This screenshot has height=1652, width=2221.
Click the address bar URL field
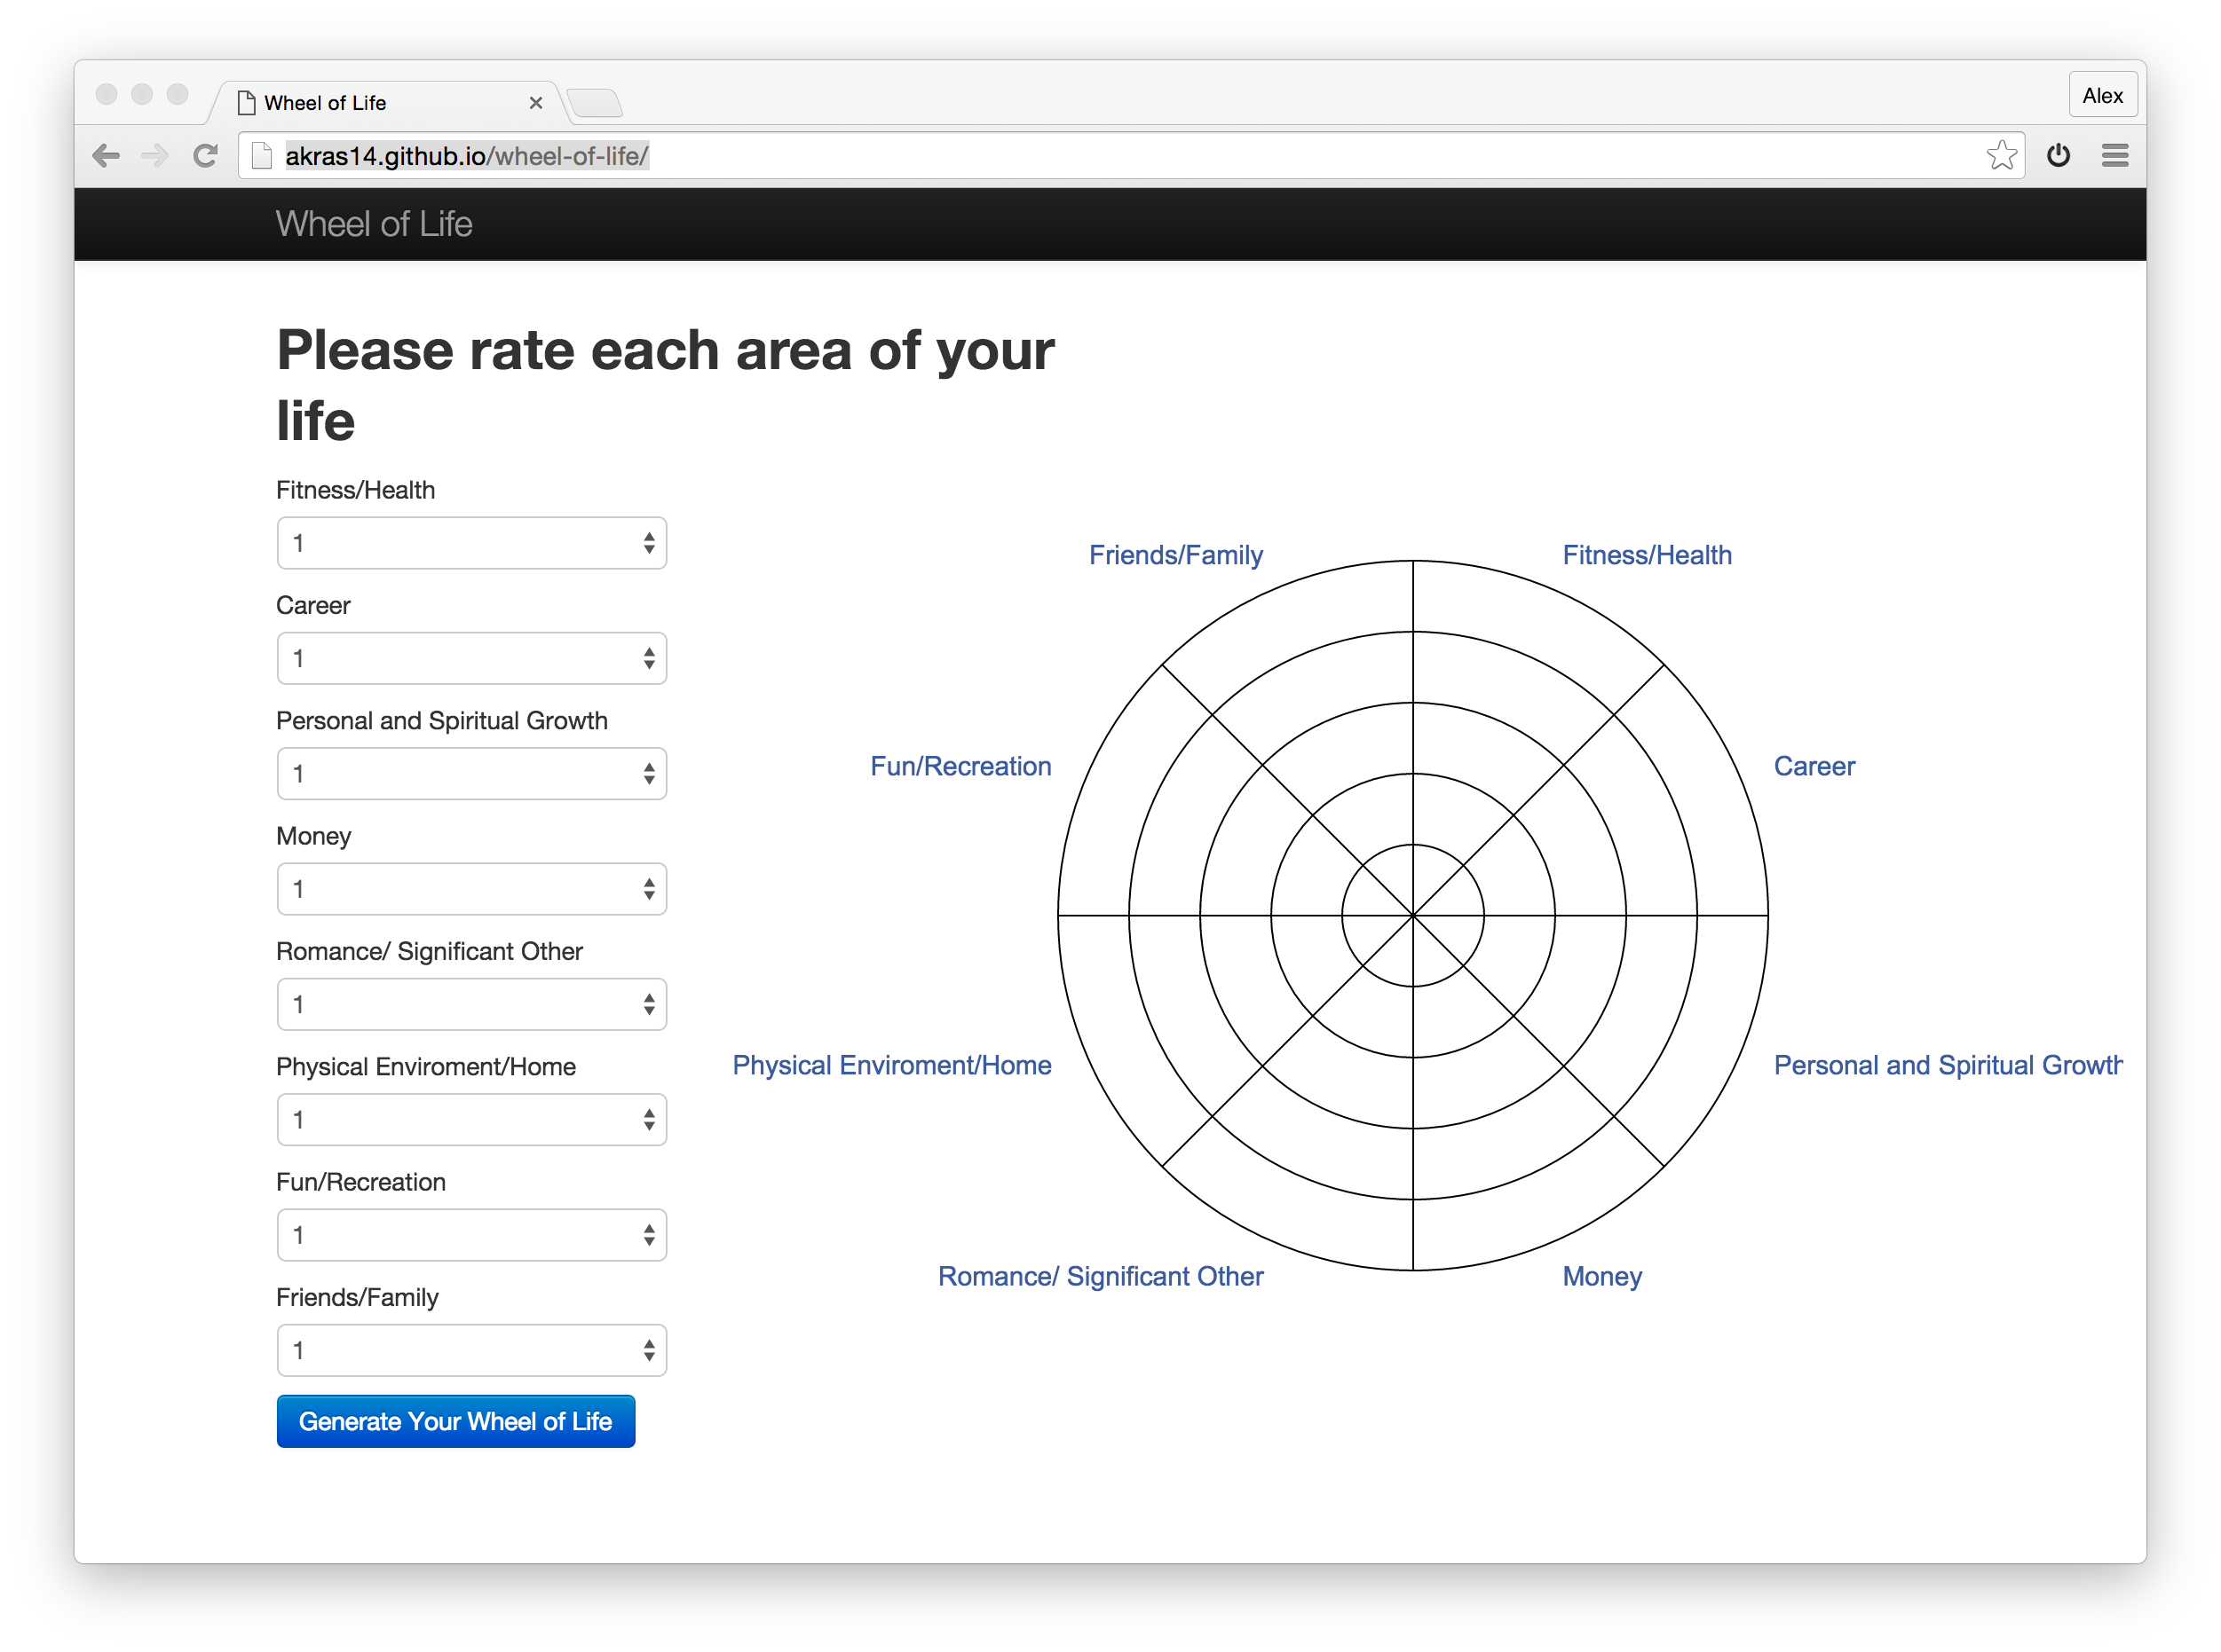tap(1101, 156)
